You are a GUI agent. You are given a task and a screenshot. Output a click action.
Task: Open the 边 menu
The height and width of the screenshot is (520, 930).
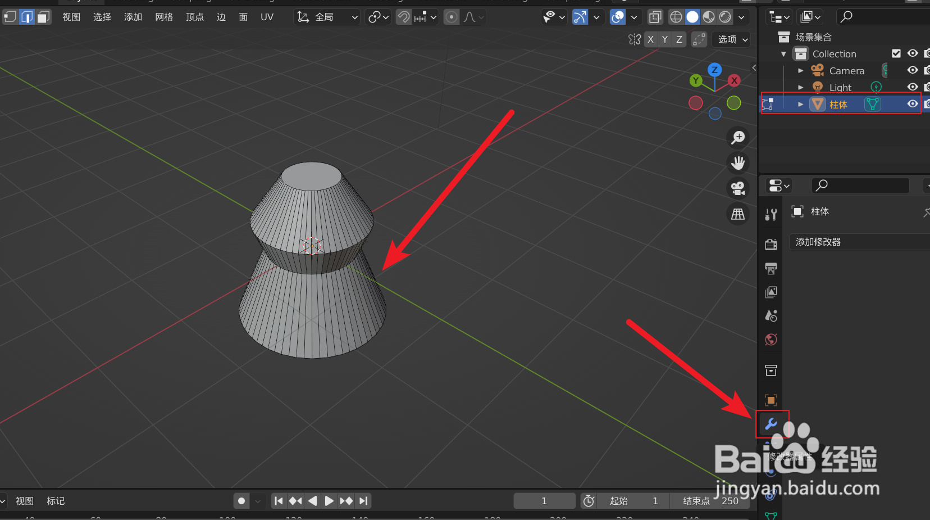coord(221,17)
